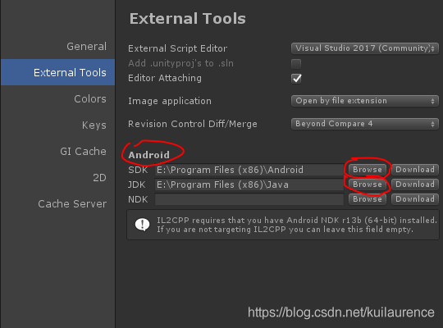Open Revision Control Diff/Merge dropdown
Viewport: 443px width, 328px height.
(365, 124)
